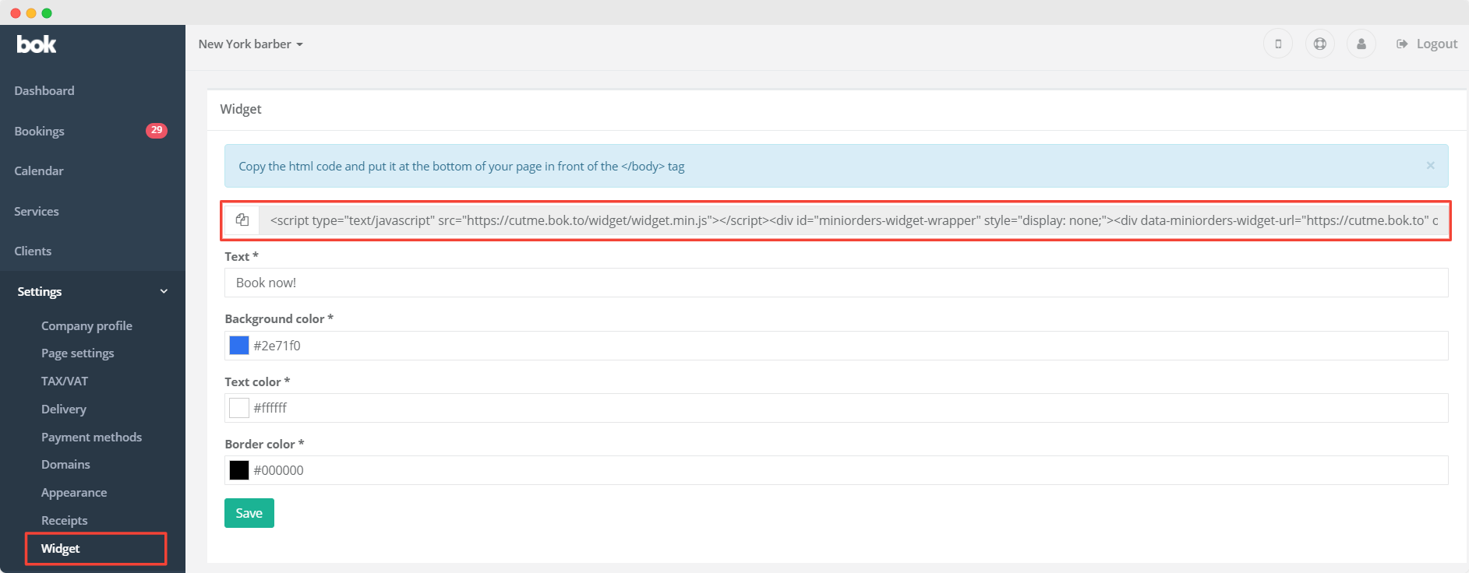
Task: Copy widget code with clipboard icon
Action: pos(242,220)
